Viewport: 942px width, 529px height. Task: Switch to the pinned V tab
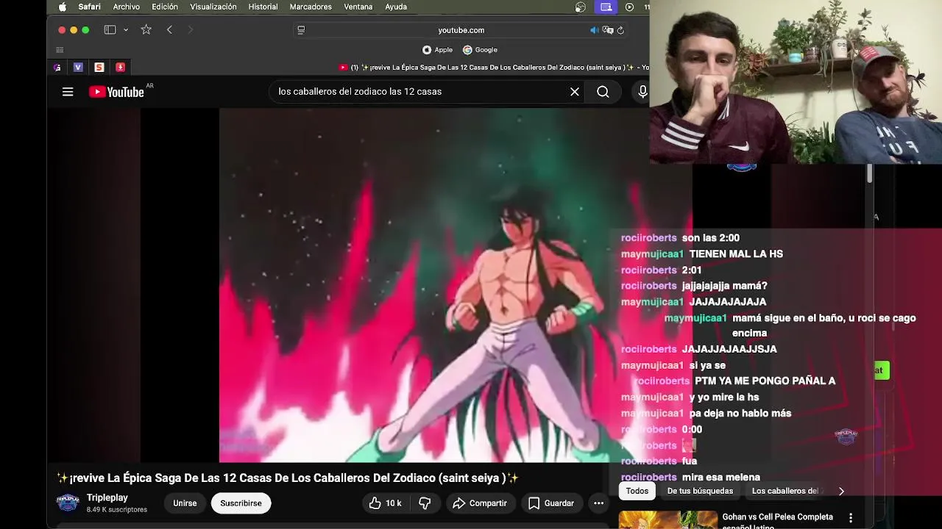[78, 68]
